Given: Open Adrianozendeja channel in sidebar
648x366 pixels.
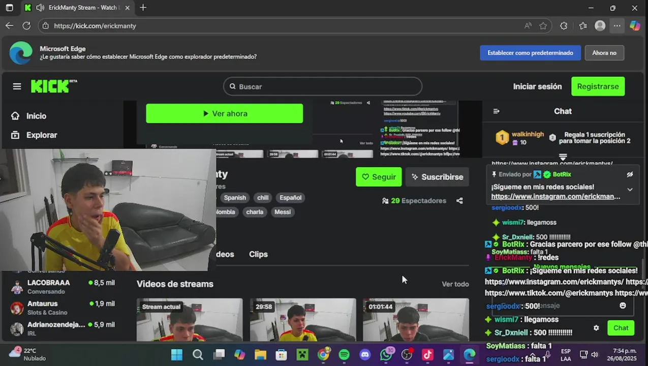Looking at the screenshot, I should 64,328.
